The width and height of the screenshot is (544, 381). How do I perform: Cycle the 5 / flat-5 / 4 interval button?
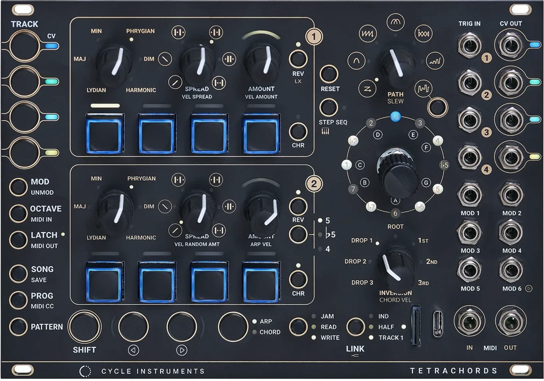(298, 234)
